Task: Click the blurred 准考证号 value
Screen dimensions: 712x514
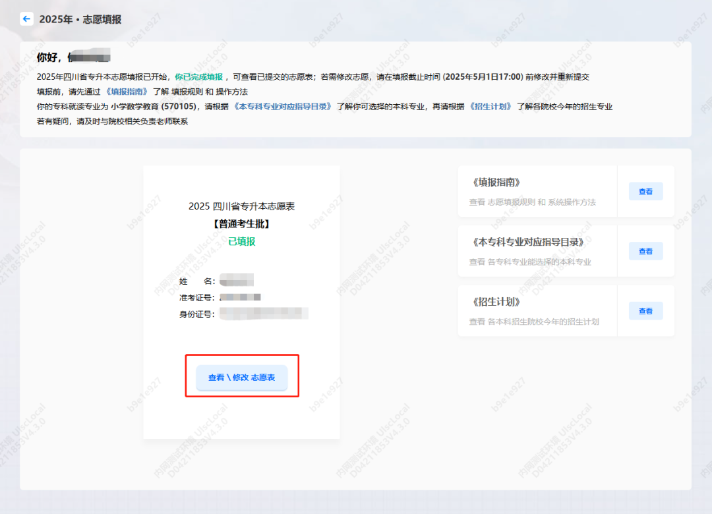Action: [240, 297]
